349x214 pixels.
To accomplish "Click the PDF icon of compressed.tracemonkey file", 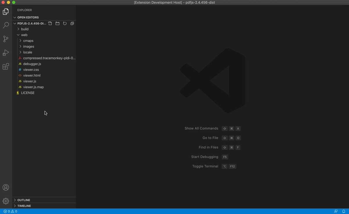I will [20, 58].
